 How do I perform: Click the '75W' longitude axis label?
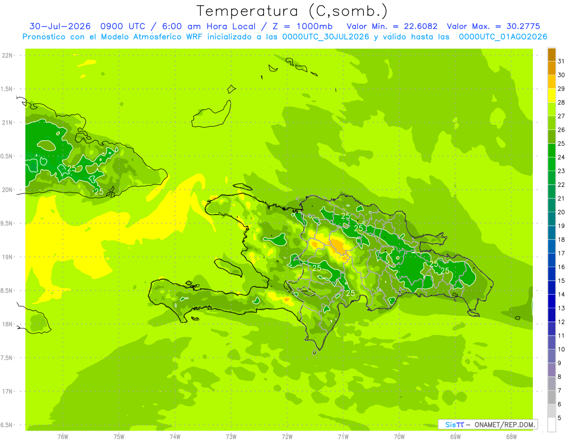point(119,437)
